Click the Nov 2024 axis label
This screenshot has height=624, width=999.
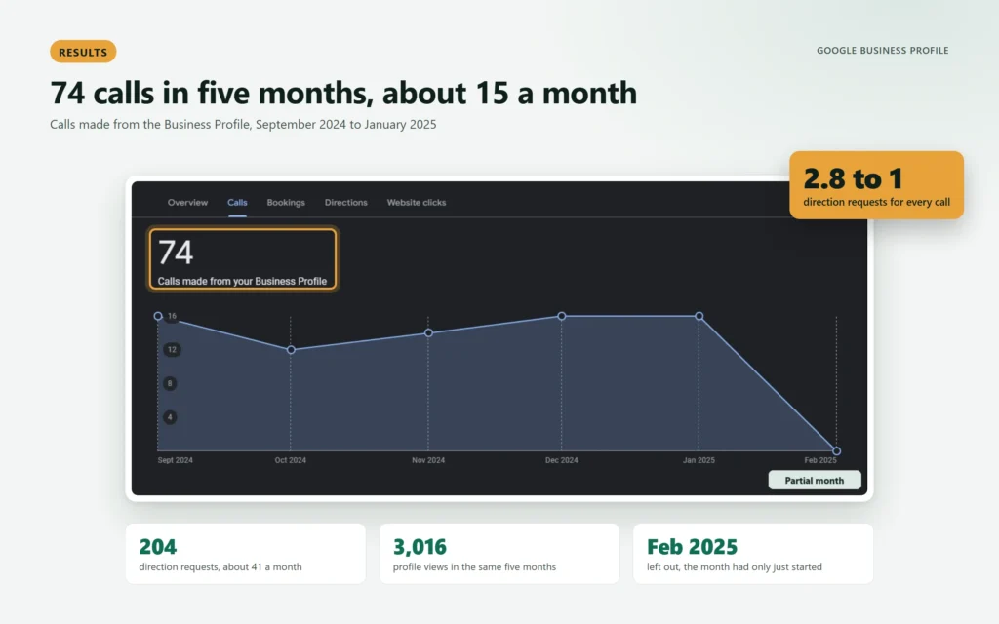(x=428, y=460)
